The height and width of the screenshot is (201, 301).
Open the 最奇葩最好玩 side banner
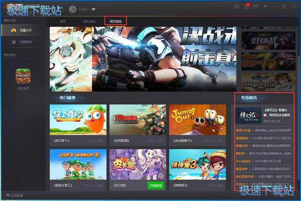click(x=268, y=82)
